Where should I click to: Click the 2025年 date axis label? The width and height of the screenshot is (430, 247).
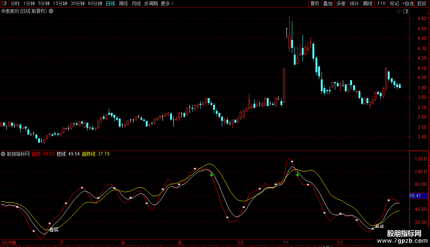[x=9, y=242]
